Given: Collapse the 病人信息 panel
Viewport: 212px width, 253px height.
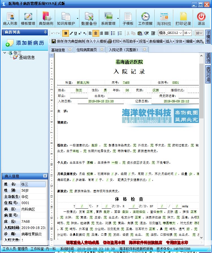Looking at the screenshot, I should point(45,176).
